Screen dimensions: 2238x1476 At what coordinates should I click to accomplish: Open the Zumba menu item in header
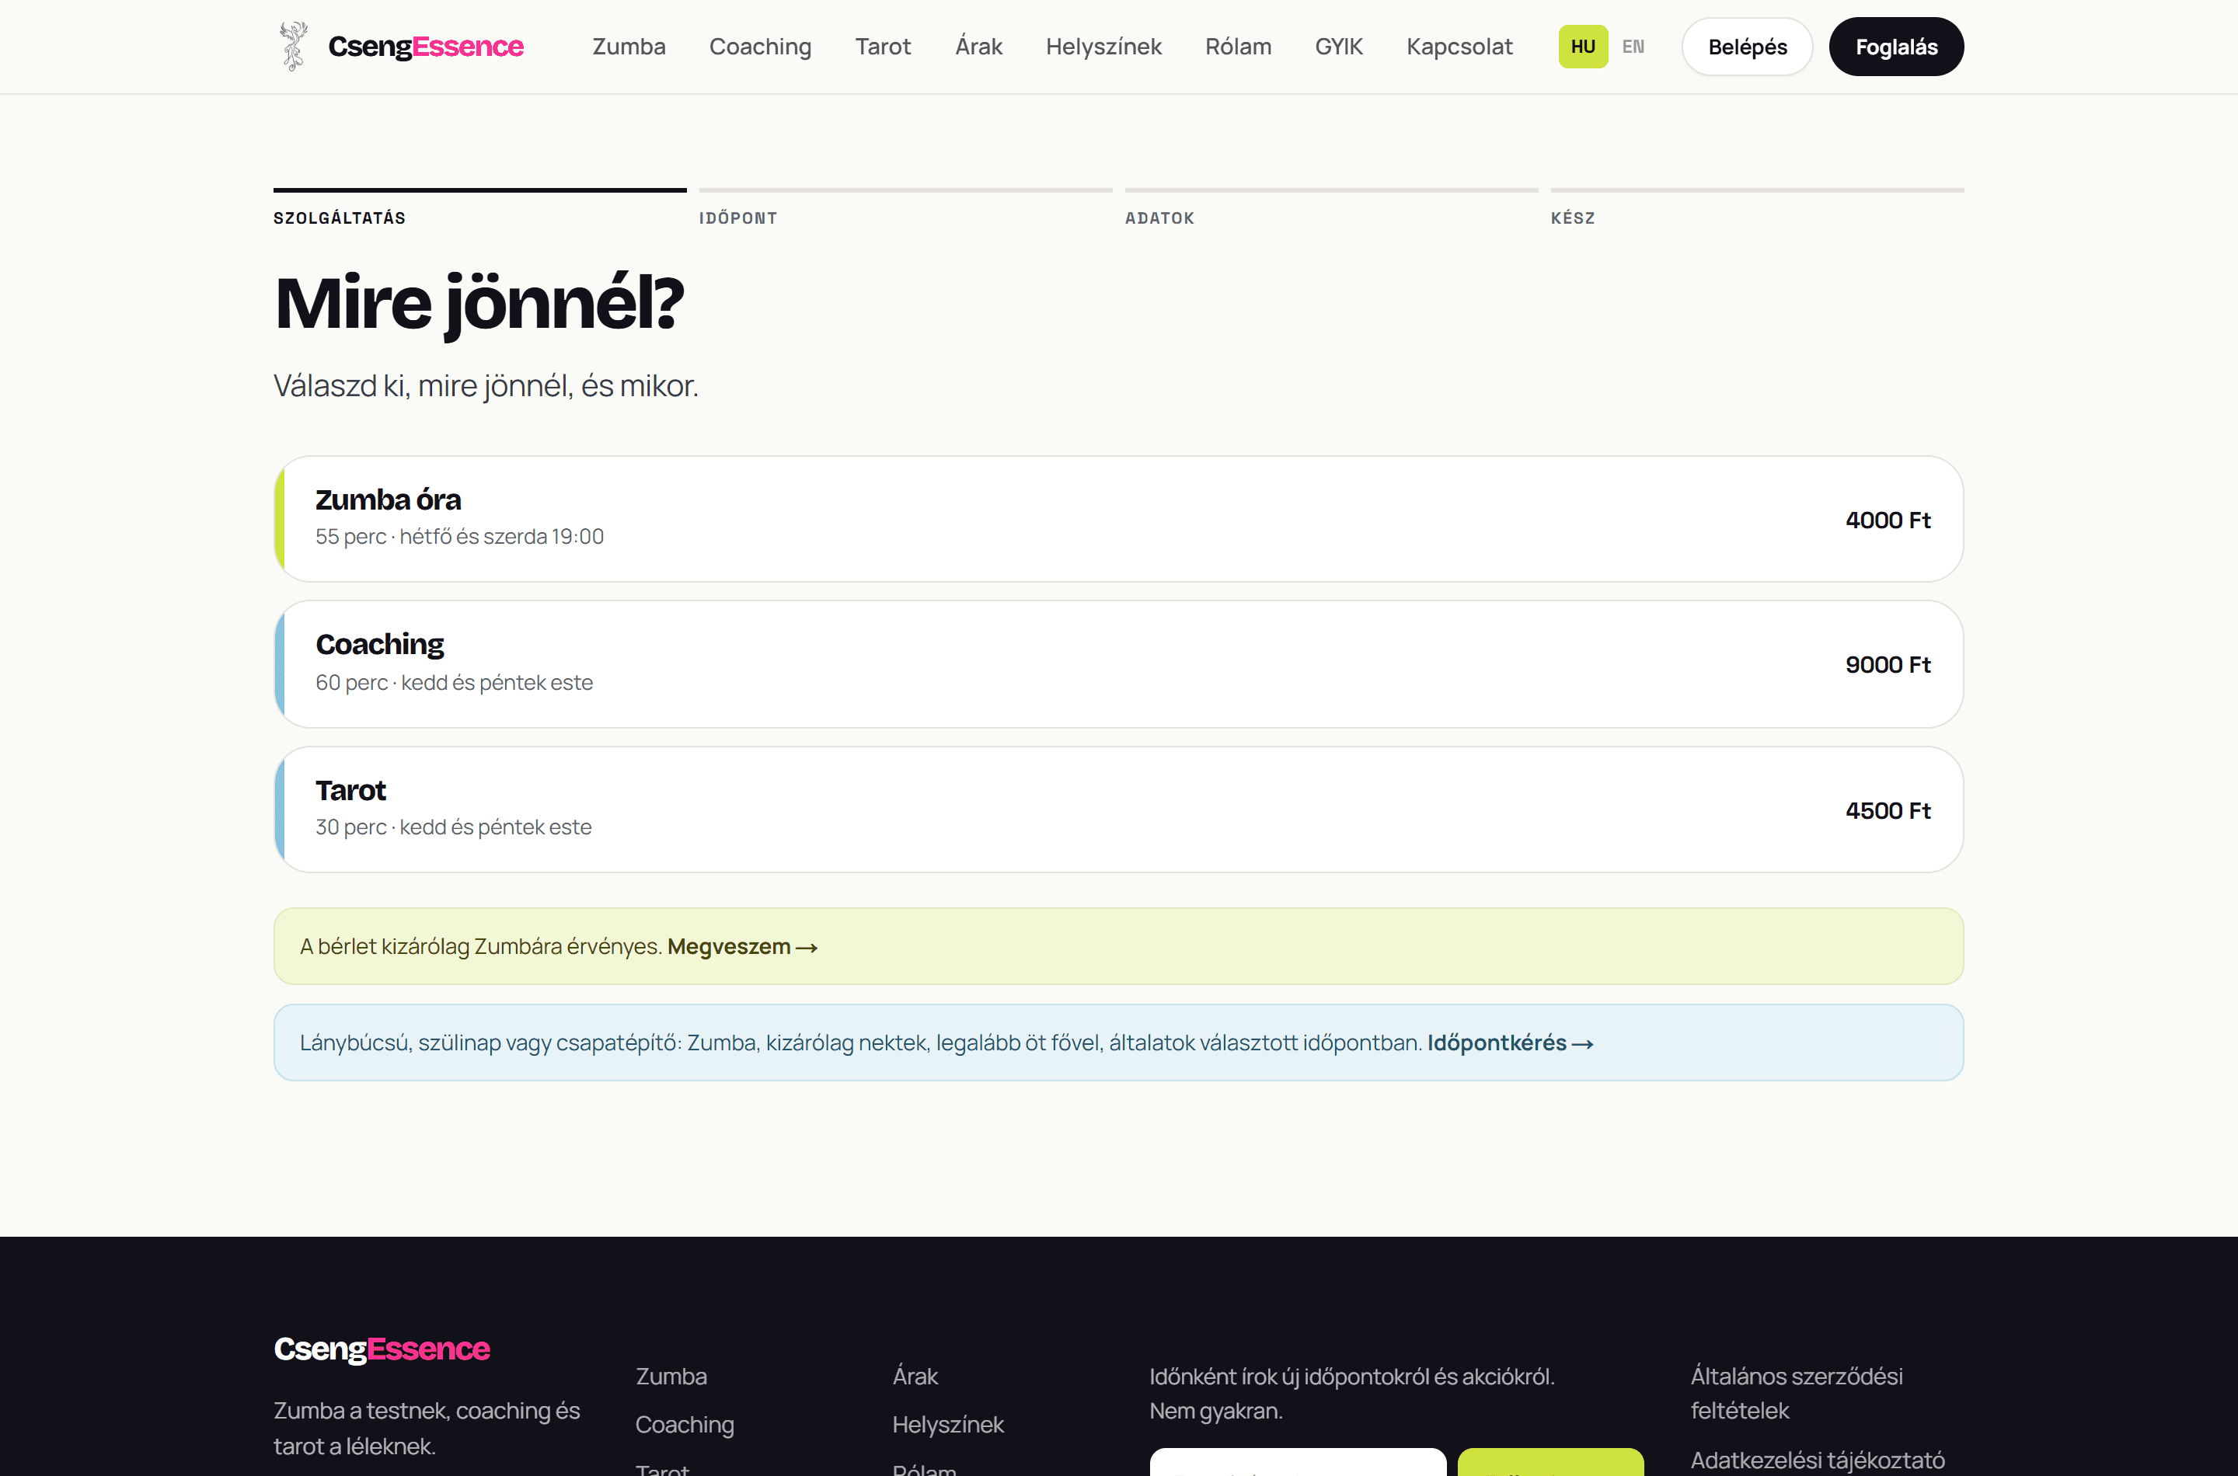click(628, 46)
